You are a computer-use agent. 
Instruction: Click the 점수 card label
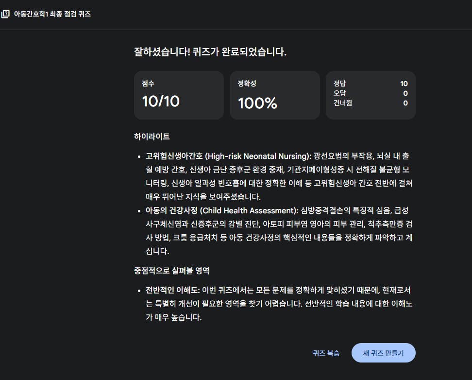(x=148, y=84)
